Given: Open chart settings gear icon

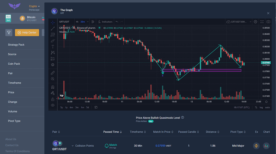Looking at the screenshot, I should tap(256, 22).
